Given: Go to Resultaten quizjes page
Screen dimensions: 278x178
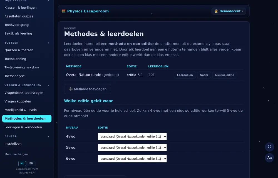Looking at the screenshot, I should [19, 16].
